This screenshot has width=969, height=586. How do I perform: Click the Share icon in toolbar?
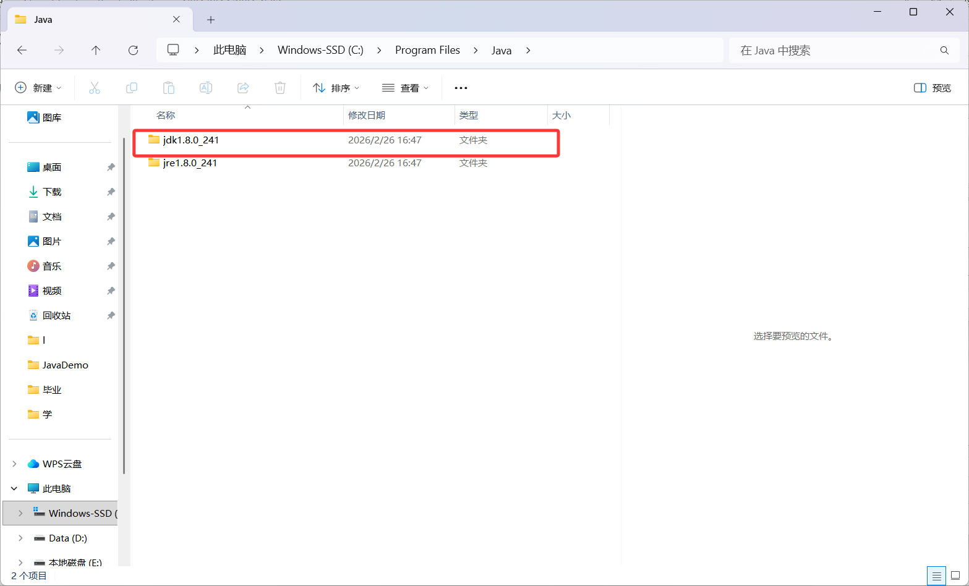click(x=243, y=88)
